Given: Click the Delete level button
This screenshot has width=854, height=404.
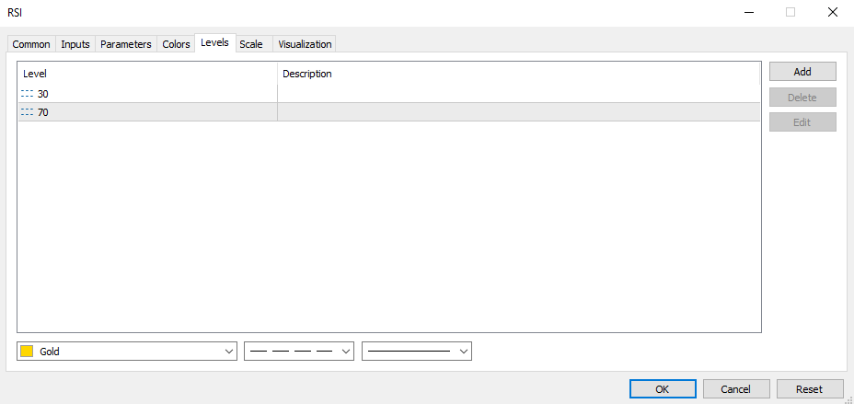Looking at the screenshot, I should (802, 98).
